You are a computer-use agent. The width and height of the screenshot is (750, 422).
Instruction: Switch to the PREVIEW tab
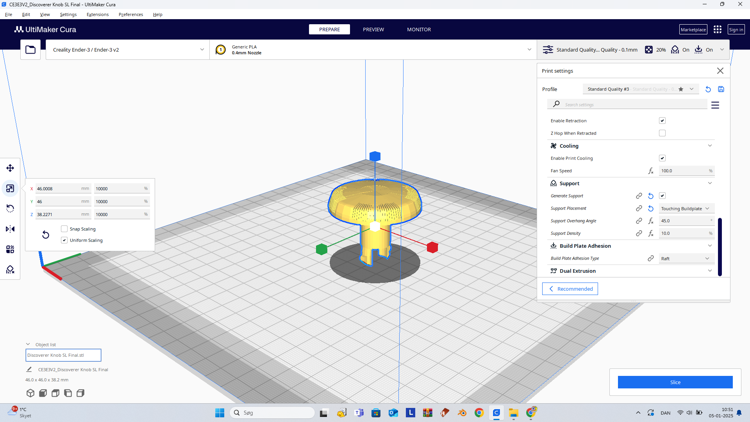point(373,29)
